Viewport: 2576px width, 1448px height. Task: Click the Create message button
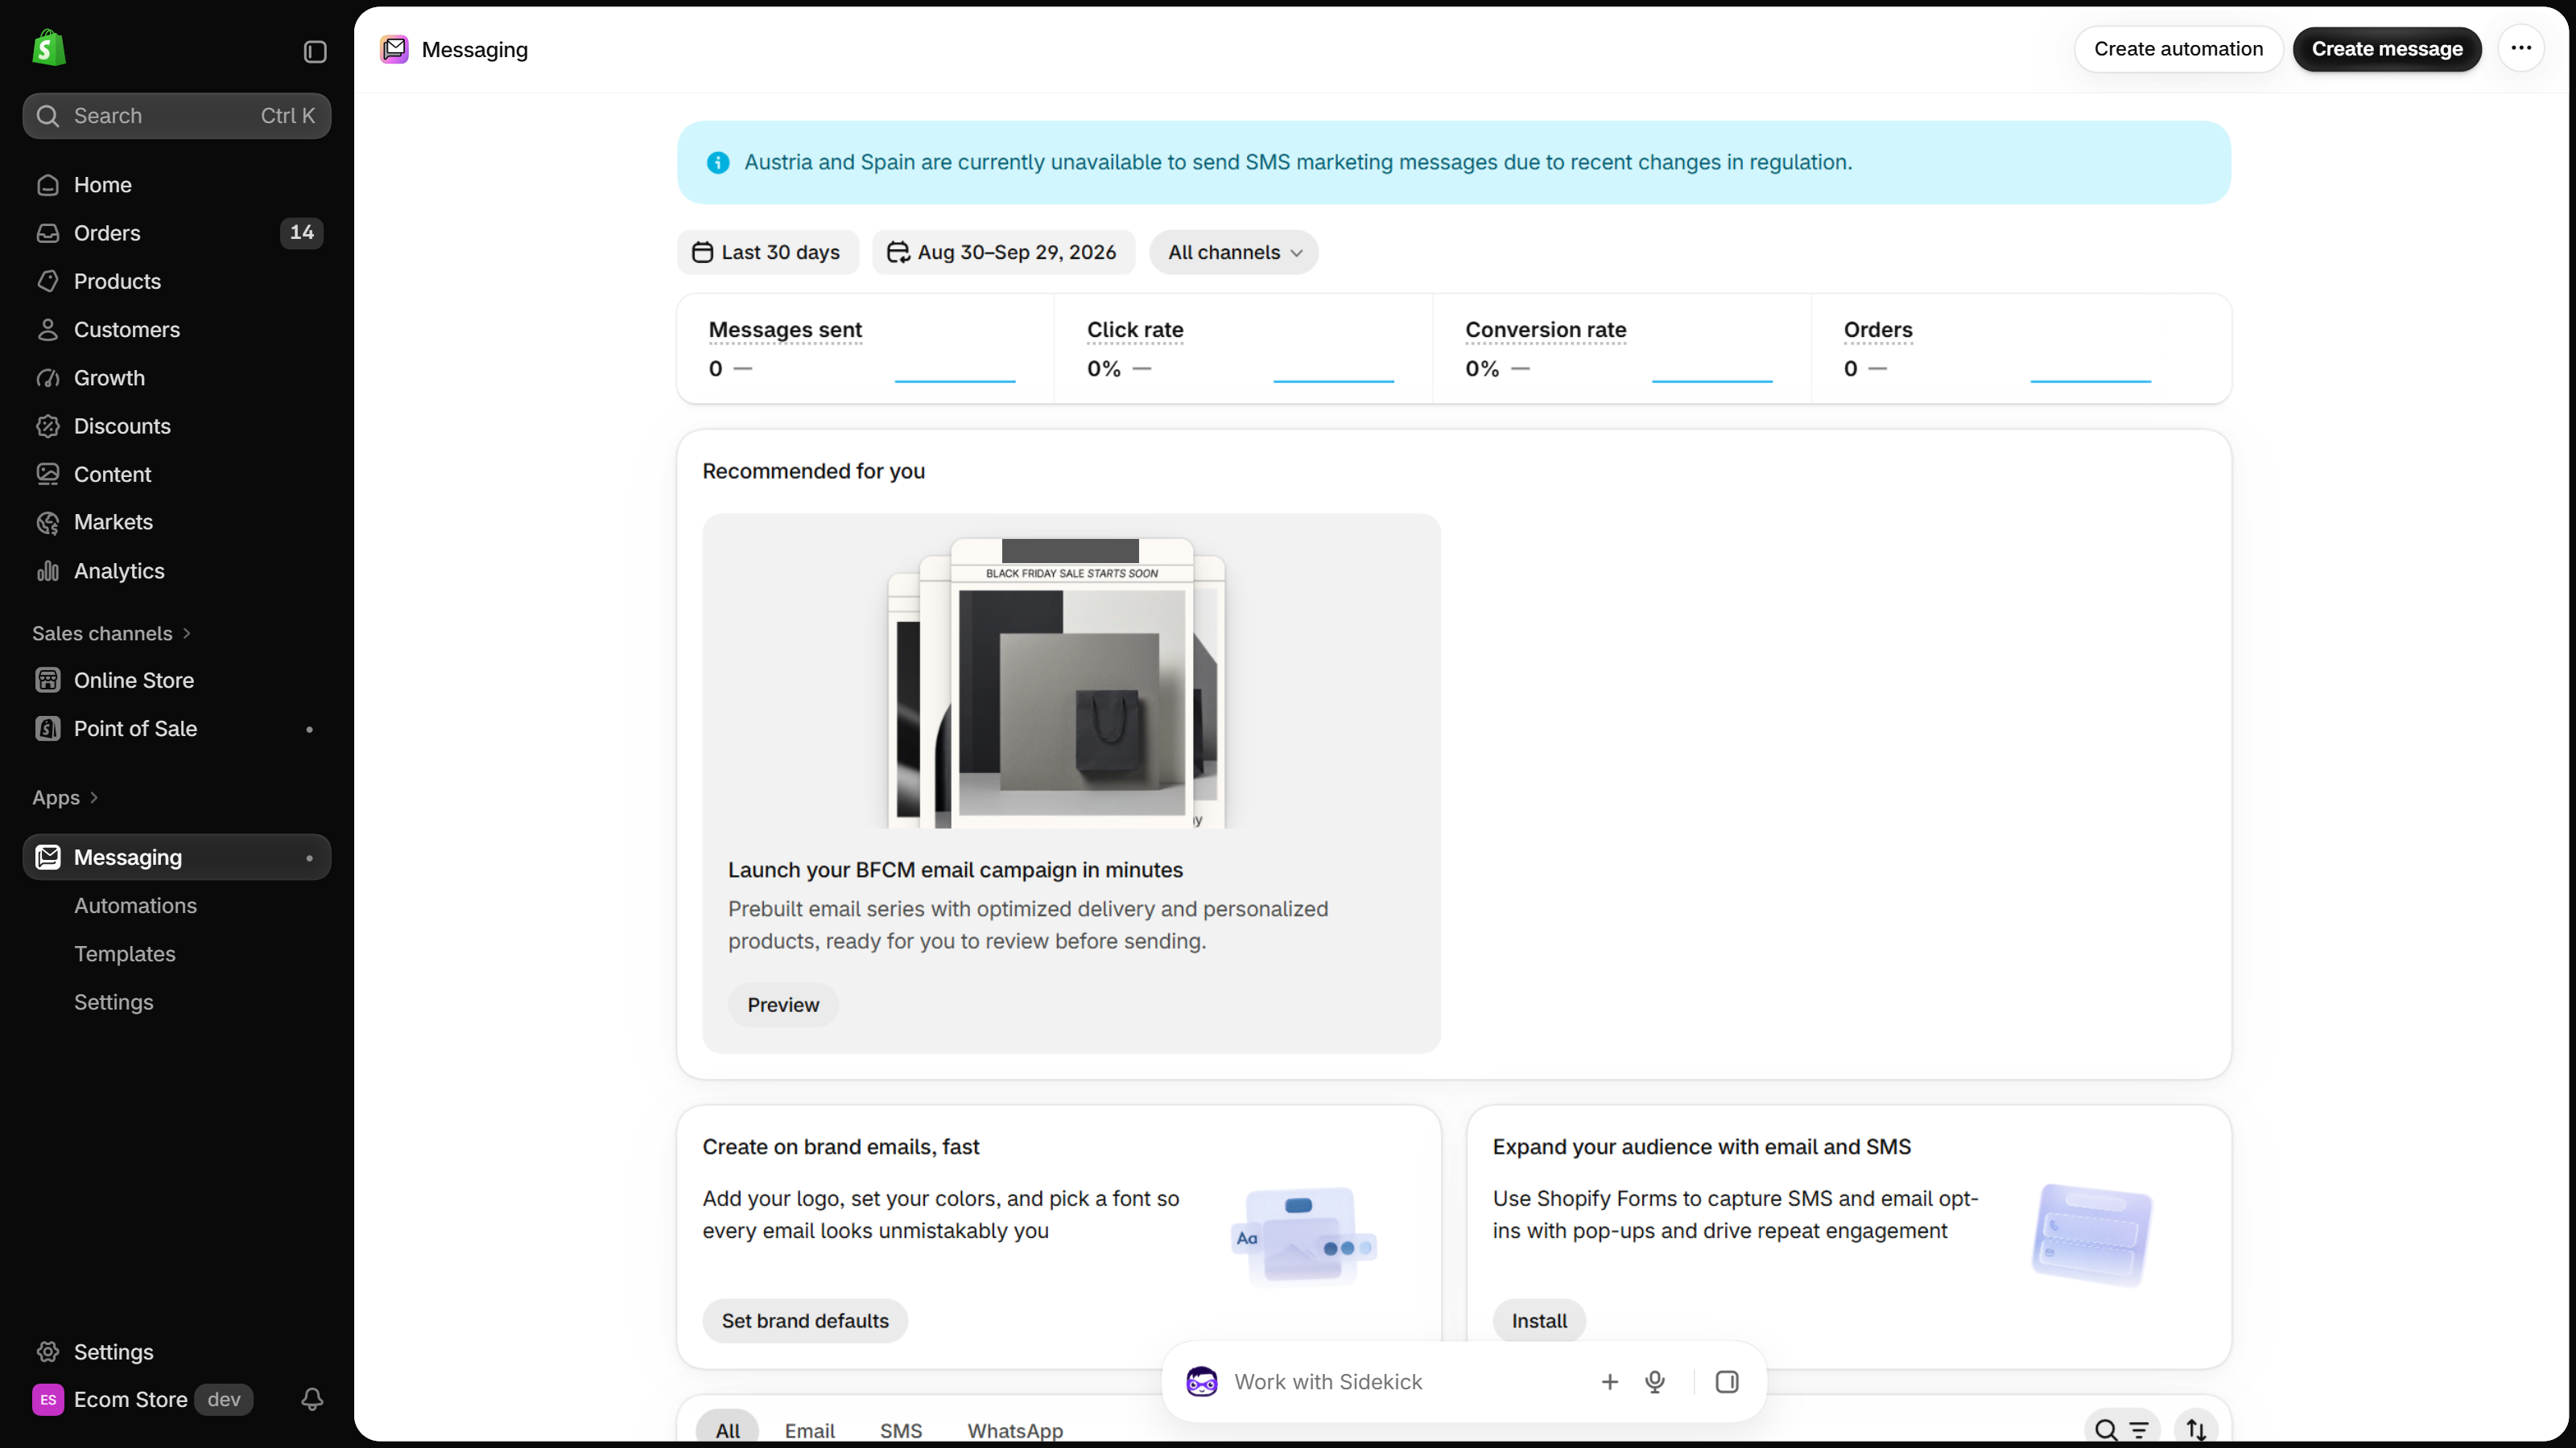(2386, 49)
